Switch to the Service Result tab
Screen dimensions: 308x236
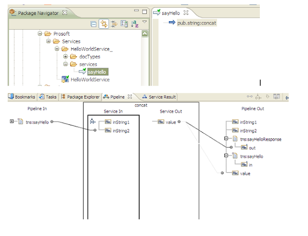pos(159,97)
